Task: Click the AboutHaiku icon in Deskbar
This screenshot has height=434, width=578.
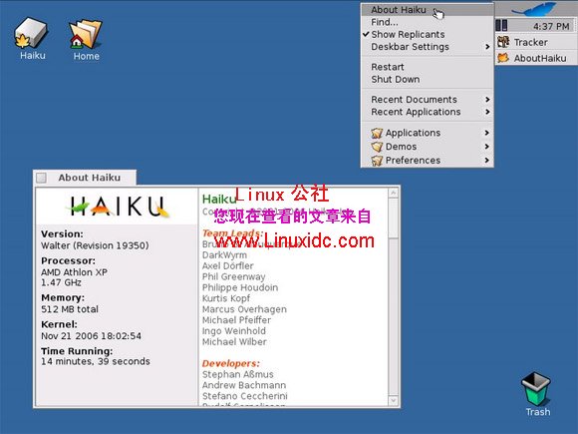Action: coord(503,58)
